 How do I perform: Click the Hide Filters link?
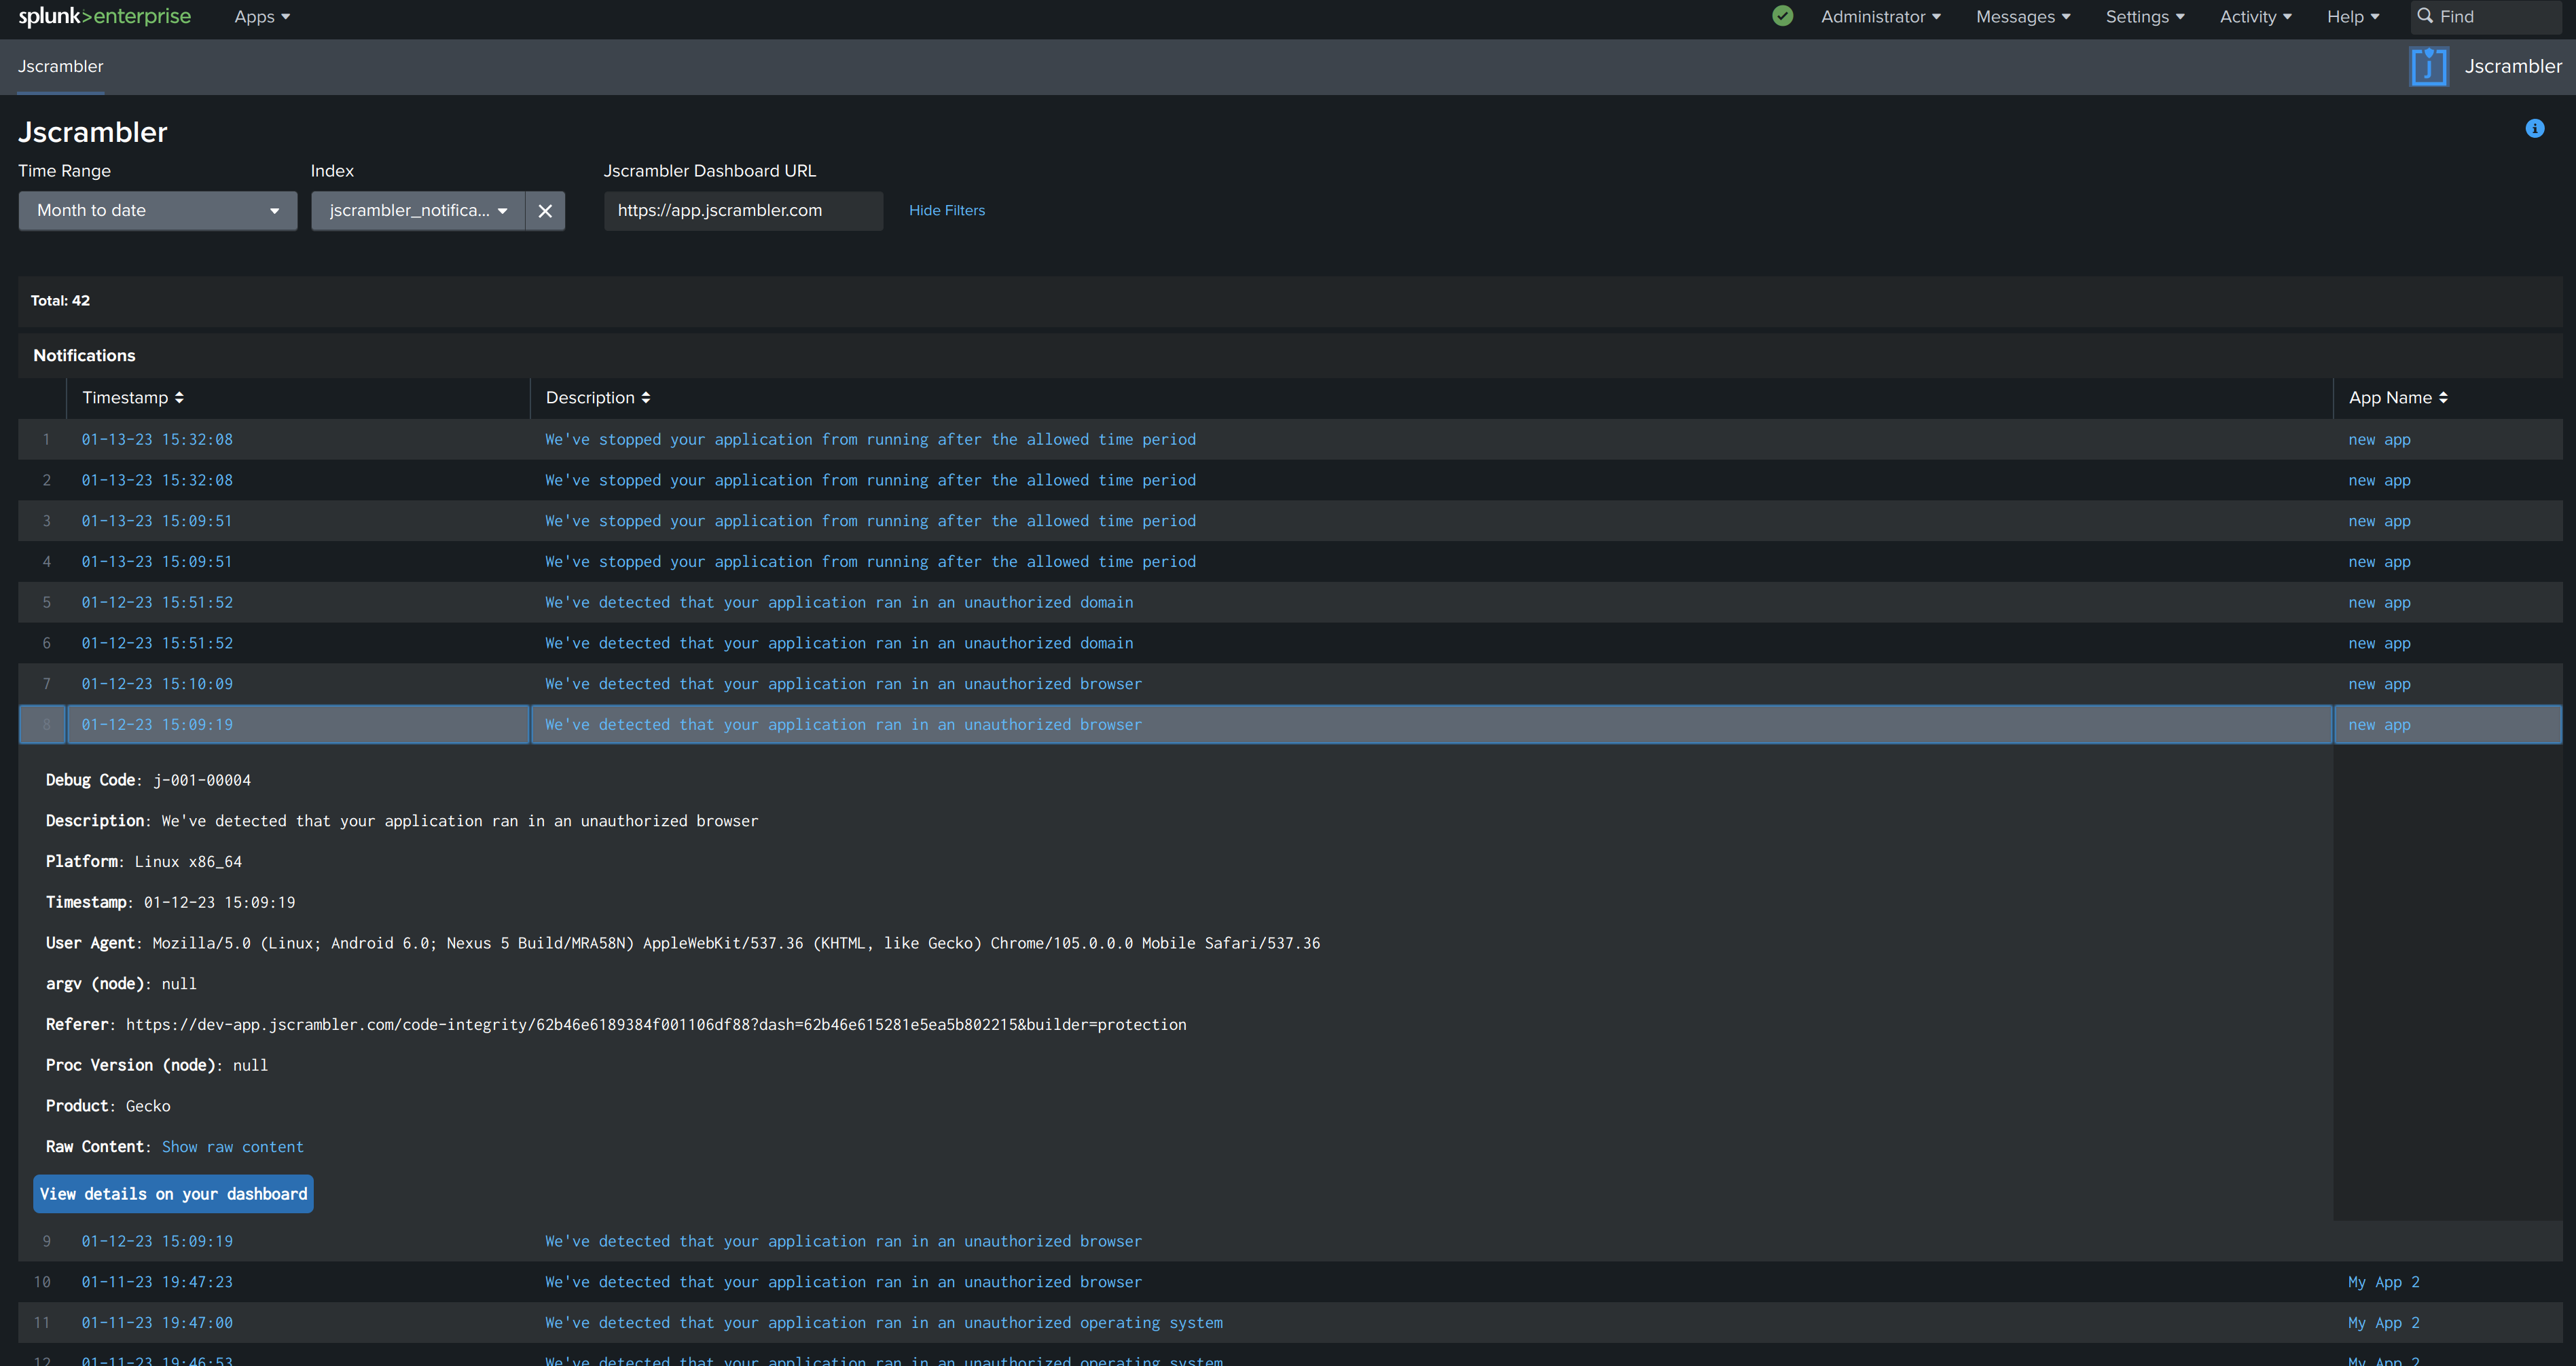947,211
